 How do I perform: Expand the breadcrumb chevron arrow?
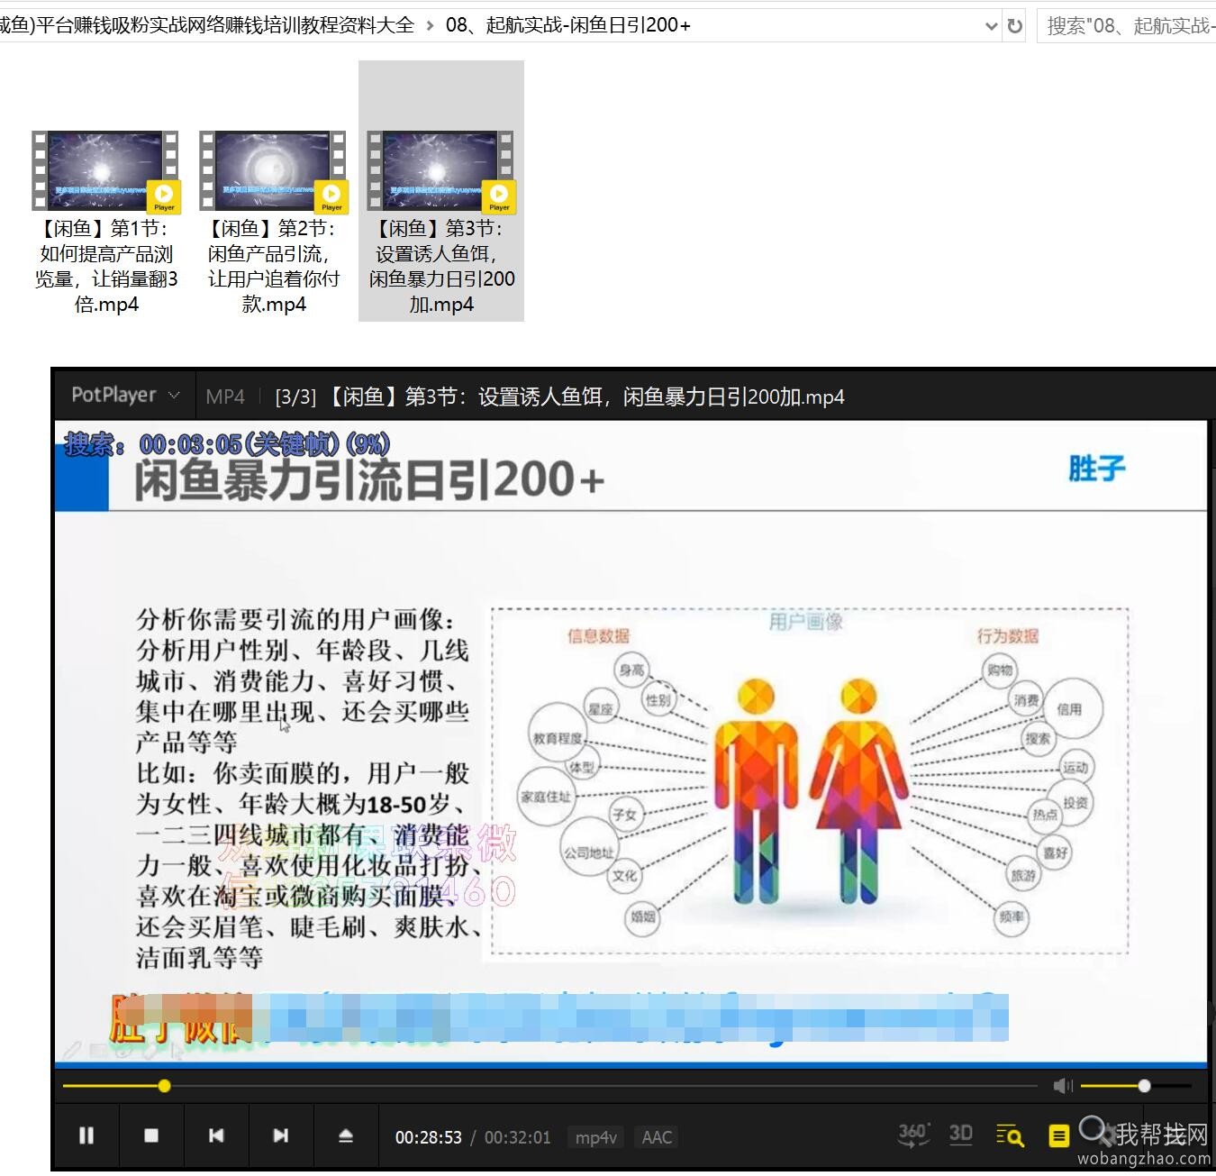pyautogui.click(x=431, y=26)
